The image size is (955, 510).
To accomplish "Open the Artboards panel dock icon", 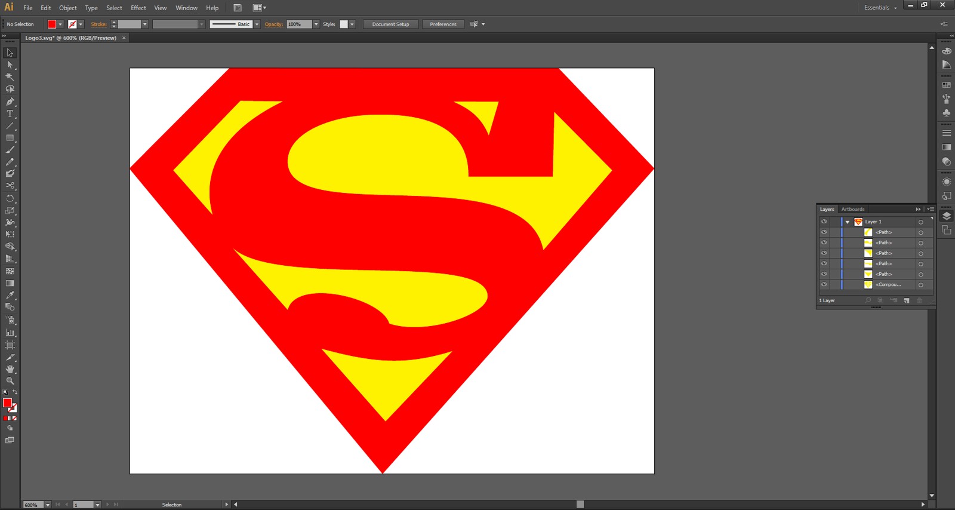I will [947, 230].
